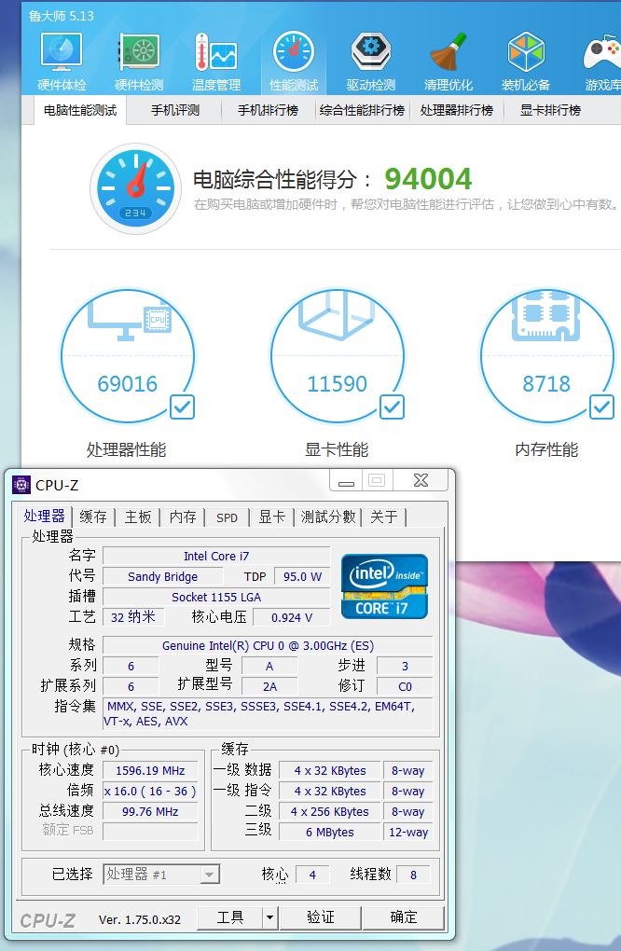The height and width of the screenshot is (951, 621).
Task: Open 温度管理 temperature management icon
Action: pyautogui.click(x=216, y=62)
